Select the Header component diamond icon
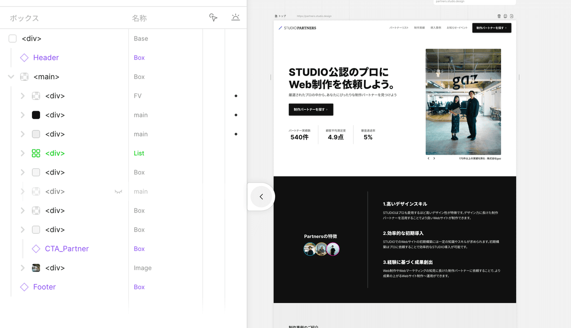 [x=24, y=58]
